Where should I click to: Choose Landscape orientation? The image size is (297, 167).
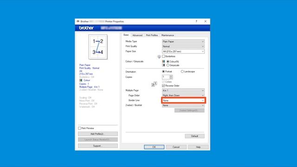(x=182, y=71)
